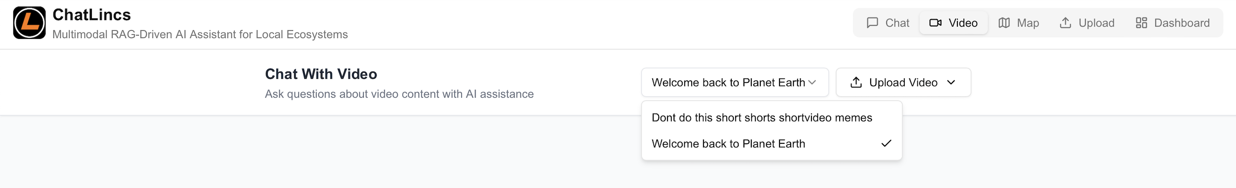
Task: Choose 'Welcome back to Planet Earth' from the list
Action: 728,143
